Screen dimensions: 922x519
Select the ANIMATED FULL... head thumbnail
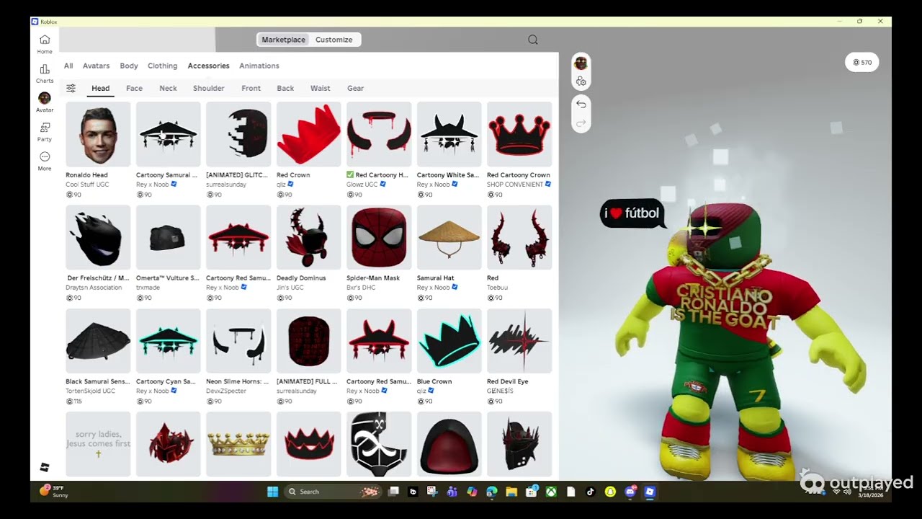(x=309, y=341)
